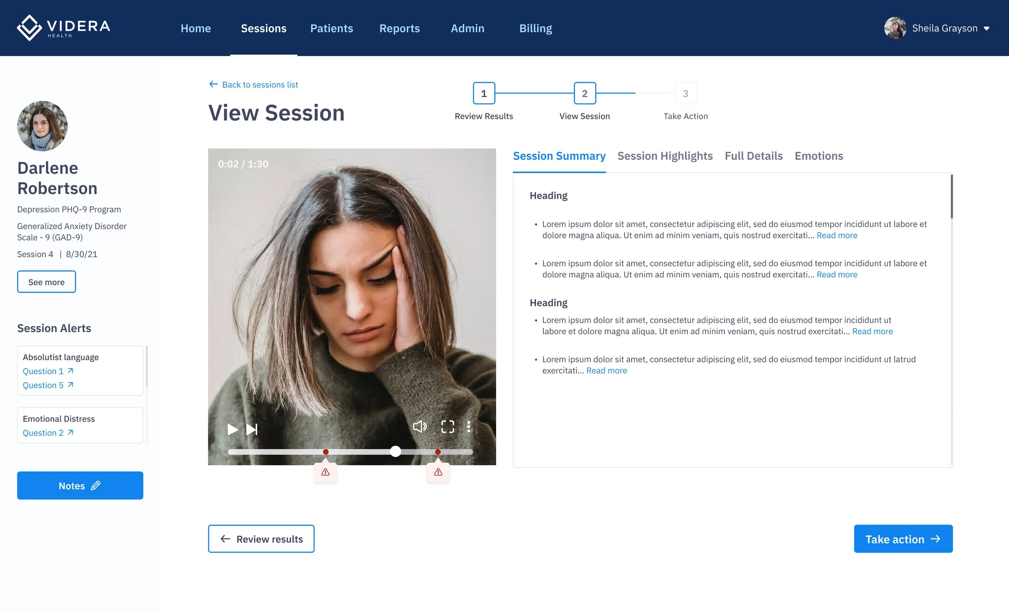Viewport: 1009px width, 613px height.
Task: Open the video options three-dot menu
Action: point(469,427)
